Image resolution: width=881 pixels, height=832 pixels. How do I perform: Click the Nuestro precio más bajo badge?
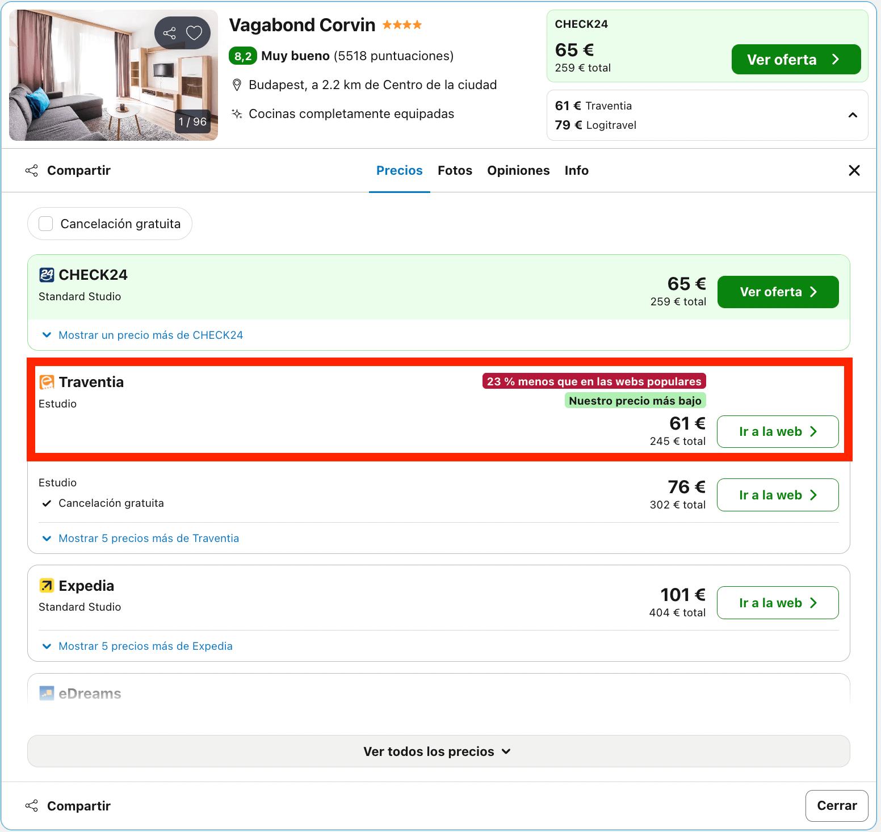click(x=635, y=401)
